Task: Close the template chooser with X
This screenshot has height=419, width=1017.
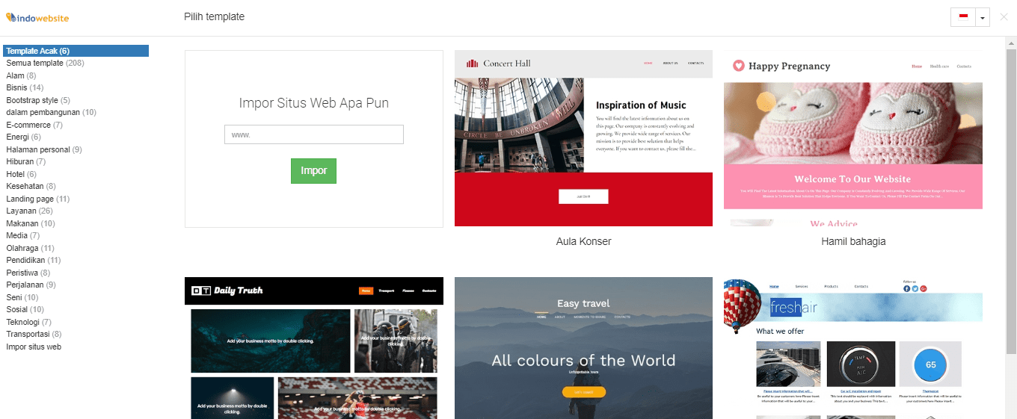Action: pyautogui.click(x=1004, y=16)
